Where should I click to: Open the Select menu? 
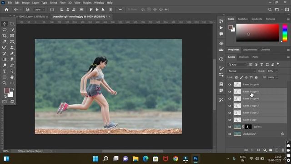coord(53,3)
